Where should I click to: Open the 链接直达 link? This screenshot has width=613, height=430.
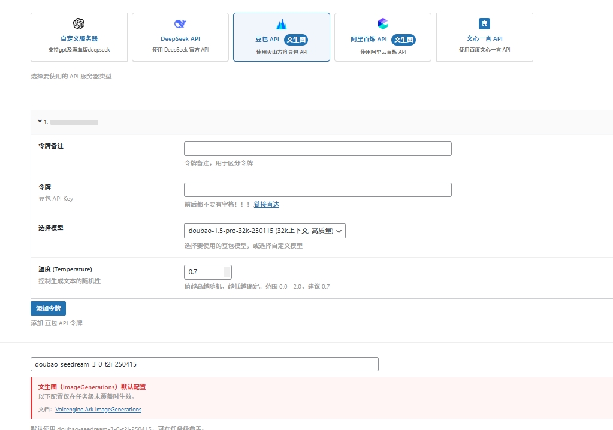click(x=266, y=204)
